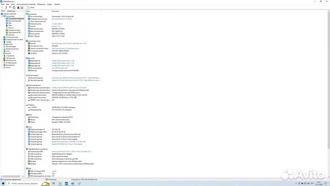Sort by the Значение column header

(x=55, y=11)
